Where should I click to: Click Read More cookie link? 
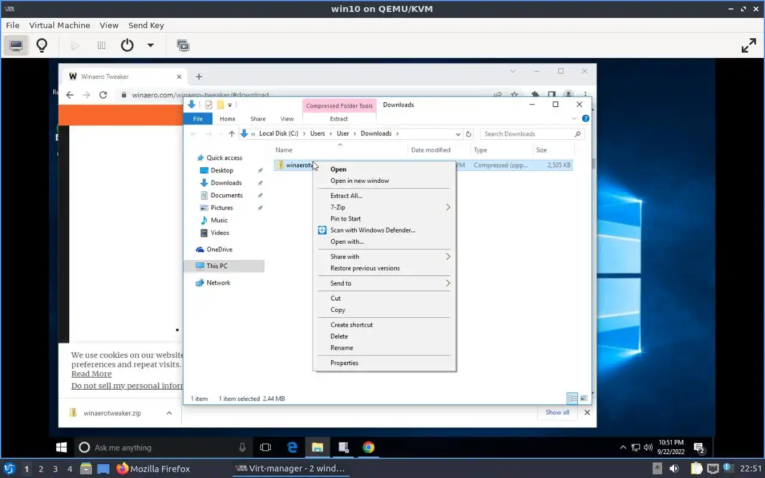(91, 374)
